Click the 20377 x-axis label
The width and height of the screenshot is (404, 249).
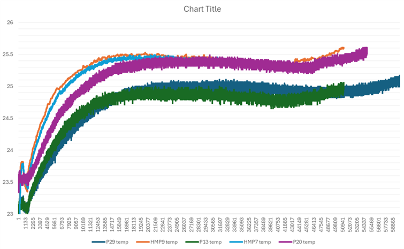click(x=148, y=224)
